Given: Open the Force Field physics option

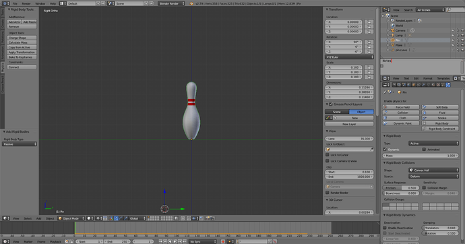Looking at the screenshot, I should click(x=401, y=107).
